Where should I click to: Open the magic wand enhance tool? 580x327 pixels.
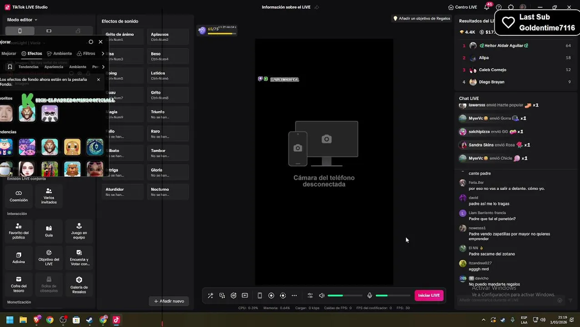point(210,295)
